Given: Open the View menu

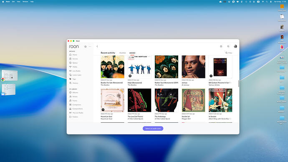Looking at the screenshot, I should coord(18,2).
